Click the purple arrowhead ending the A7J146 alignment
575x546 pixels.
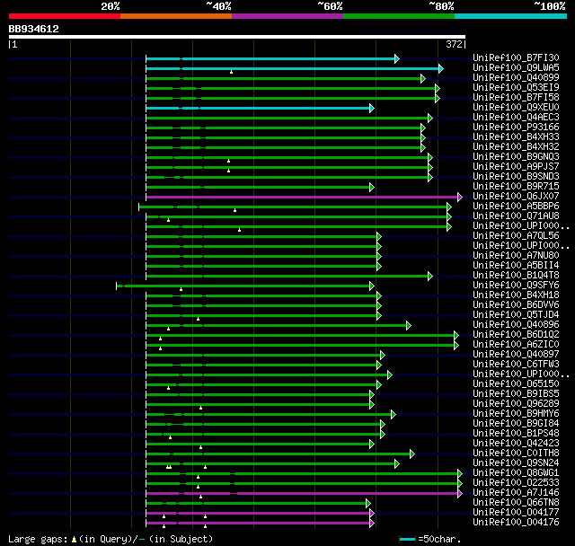click(x=460, y=494)
